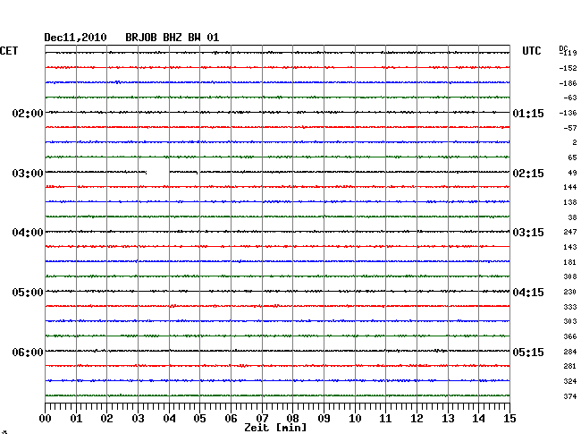Viewport: 581px width, 442px height.
Task: Click DC offset value "247"
Action: click(570, 232)
